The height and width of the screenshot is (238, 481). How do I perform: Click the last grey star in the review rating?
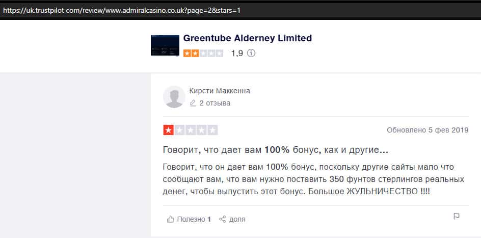tap(212, 130)
